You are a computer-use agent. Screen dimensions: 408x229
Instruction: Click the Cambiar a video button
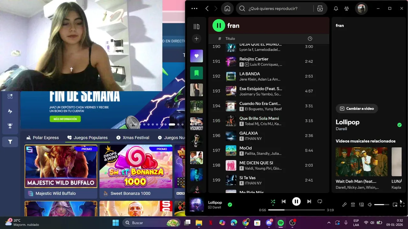pyautogui.click(x=357, y=108)
